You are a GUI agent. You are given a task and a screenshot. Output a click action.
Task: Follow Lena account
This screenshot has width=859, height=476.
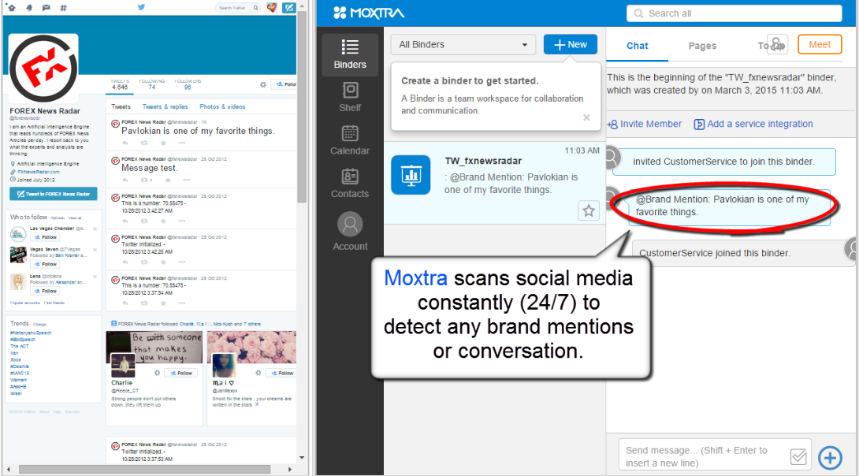(x=44, y=291)
